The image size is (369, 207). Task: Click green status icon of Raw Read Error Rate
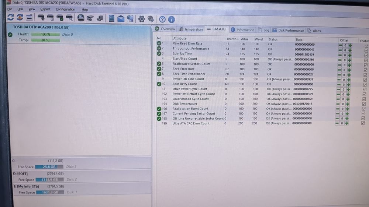click(x=159, y=43)
